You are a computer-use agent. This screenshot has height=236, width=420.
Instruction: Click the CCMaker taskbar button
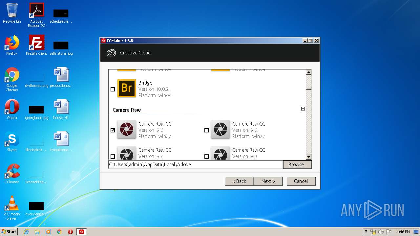coord(81,232)
